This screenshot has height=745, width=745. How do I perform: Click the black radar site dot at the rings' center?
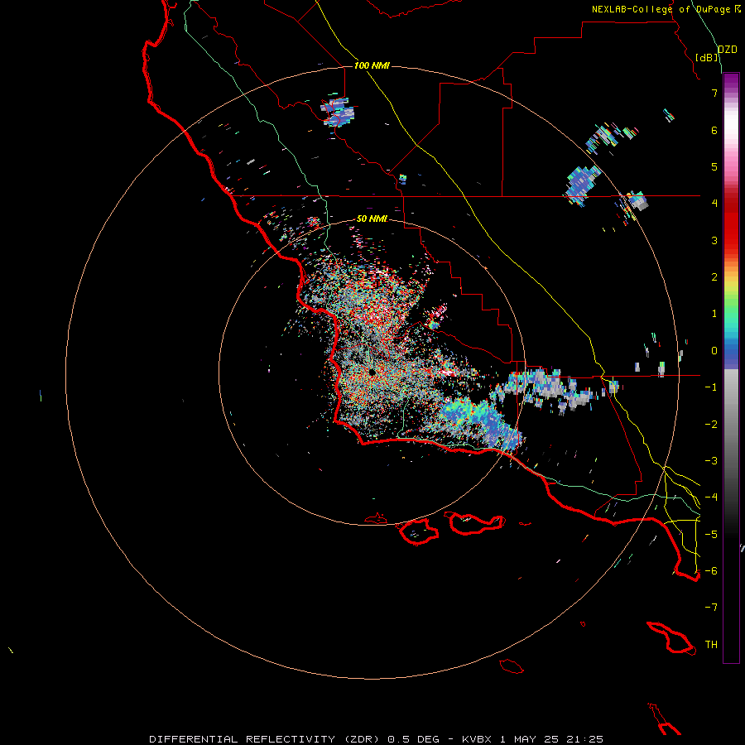[x=372, y=372]
